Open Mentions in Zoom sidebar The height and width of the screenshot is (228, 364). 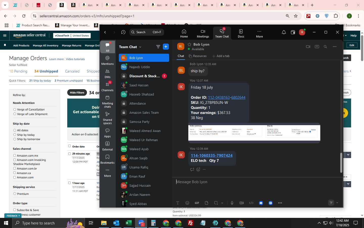point(107,61)
